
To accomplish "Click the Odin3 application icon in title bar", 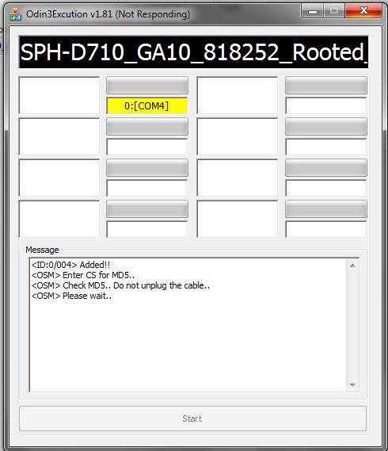I will (x=16, y=14).
